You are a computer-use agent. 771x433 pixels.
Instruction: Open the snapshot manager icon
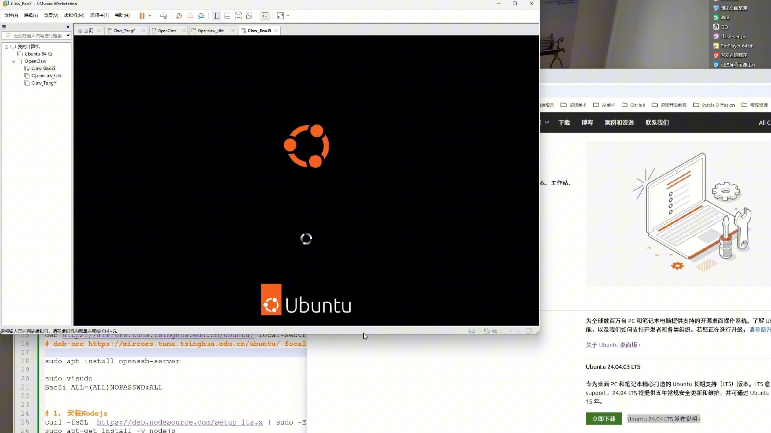201,16
